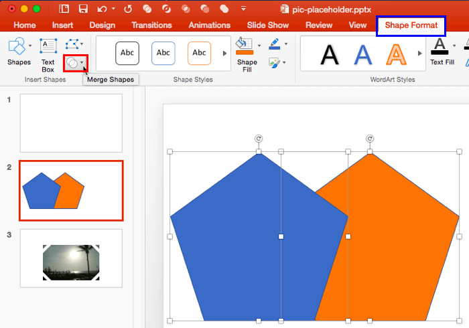Switch to the Review tab
This screenshot has width=469, height=328.
coord(319,25)
